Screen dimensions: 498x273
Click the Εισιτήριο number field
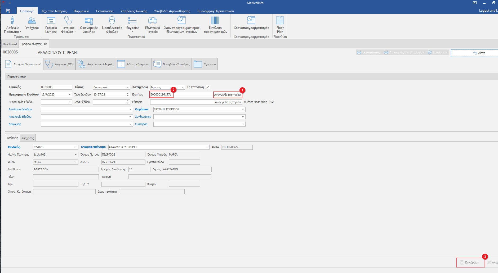(161, 94)
